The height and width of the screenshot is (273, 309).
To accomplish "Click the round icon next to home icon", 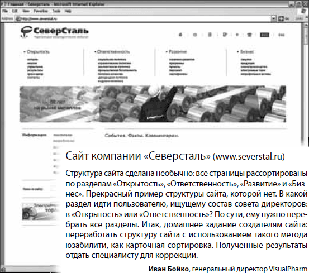I will click(195, 35).
